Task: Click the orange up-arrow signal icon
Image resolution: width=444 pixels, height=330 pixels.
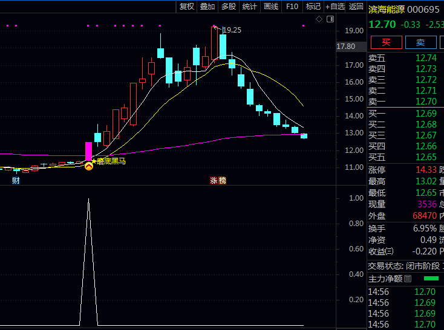Action: (x=88, y=164)
